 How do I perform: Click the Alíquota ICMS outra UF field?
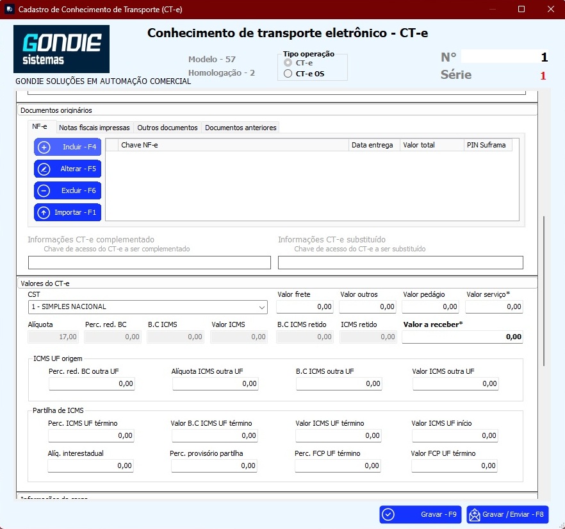[x=215, y=383]
